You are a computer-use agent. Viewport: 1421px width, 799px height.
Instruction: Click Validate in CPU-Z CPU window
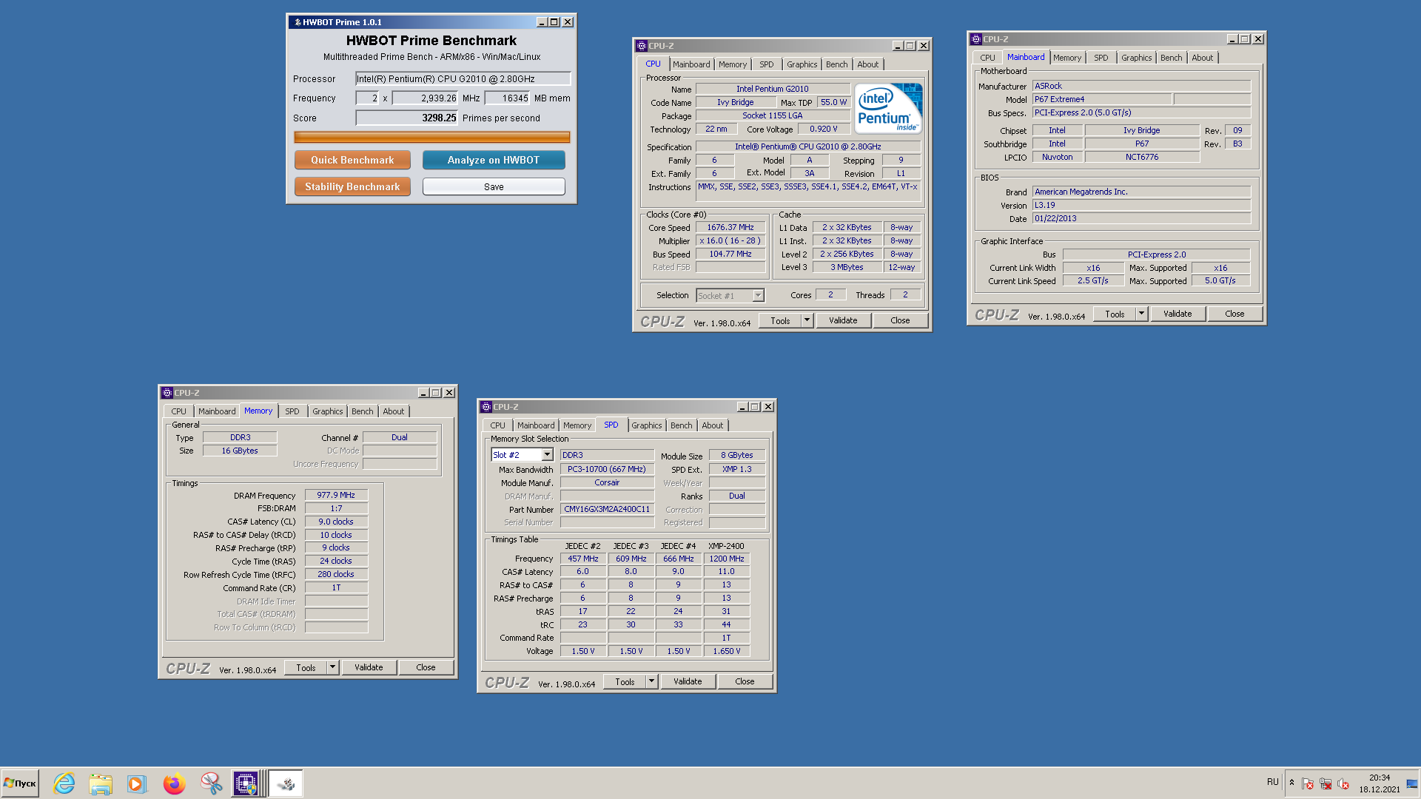(843, 320)
